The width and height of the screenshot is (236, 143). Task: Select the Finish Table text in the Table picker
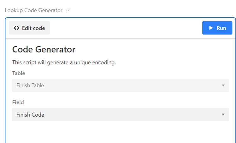pos(30,85)
